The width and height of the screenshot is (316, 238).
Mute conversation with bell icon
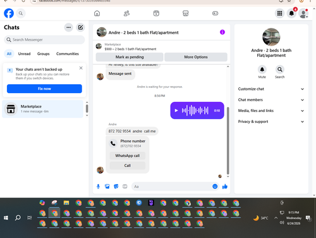point(262,70)
